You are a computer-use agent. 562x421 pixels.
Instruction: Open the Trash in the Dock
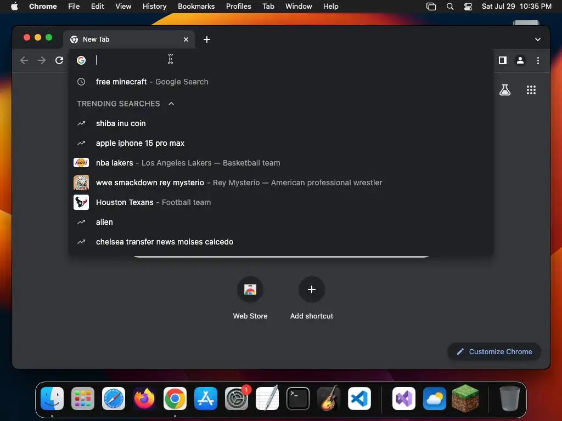point(510,398)
